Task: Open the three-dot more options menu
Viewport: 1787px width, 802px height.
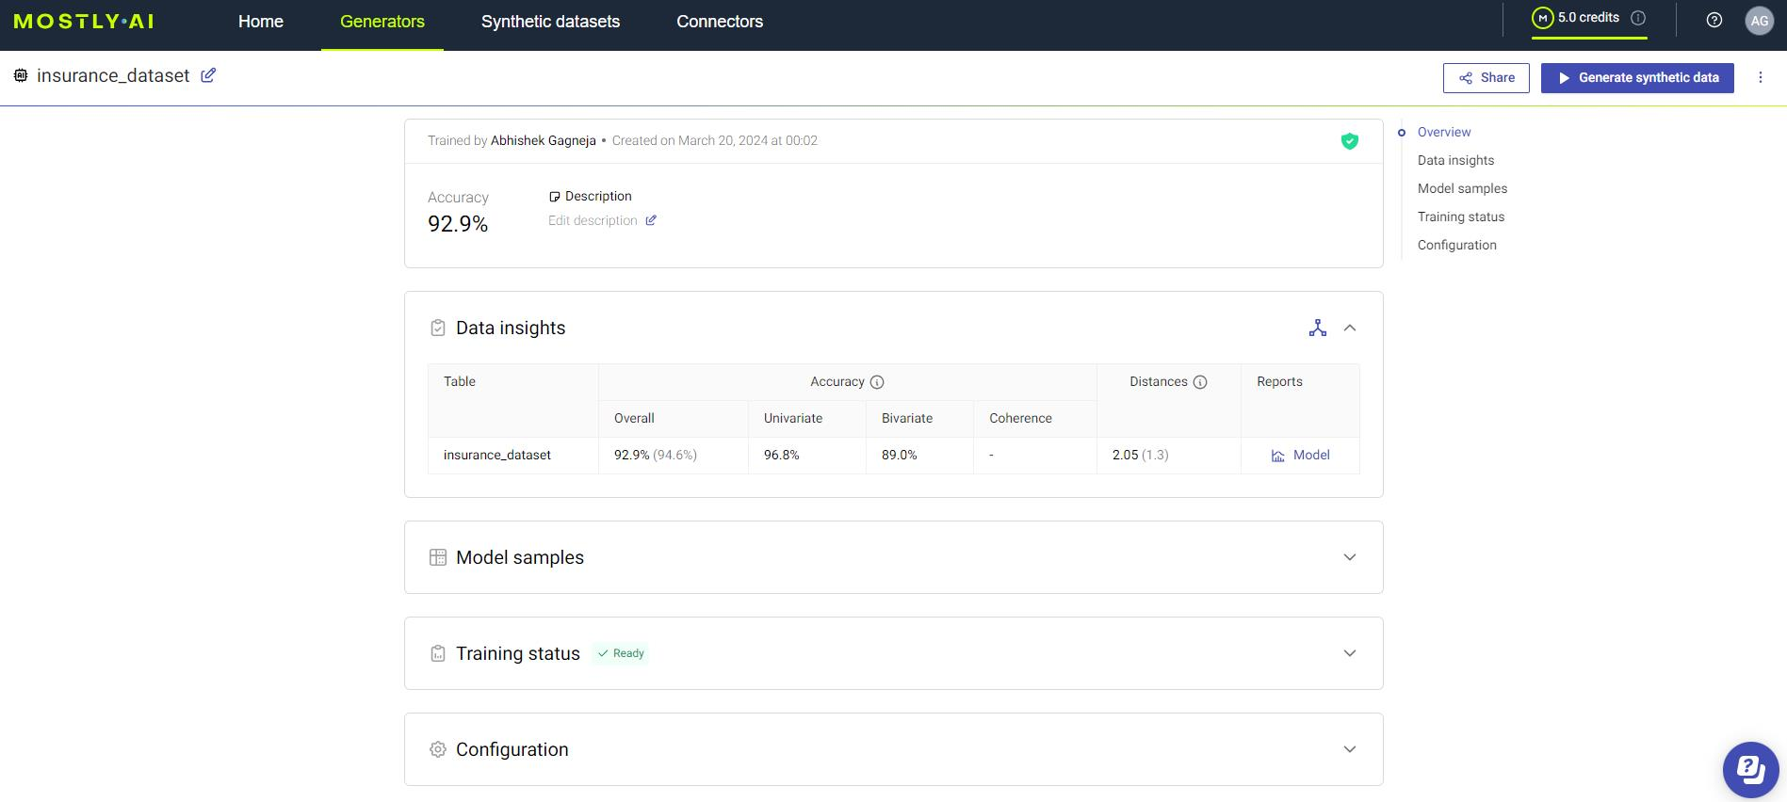Action: (x=1760, y=77)
